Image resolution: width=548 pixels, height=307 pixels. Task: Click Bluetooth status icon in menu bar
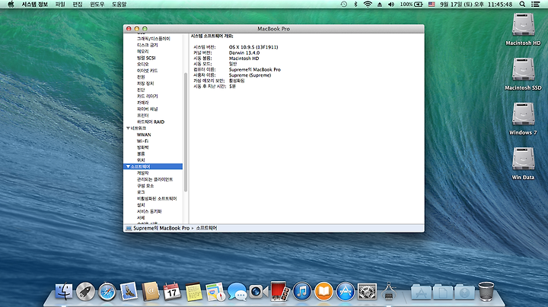click(x=355, y=5)
